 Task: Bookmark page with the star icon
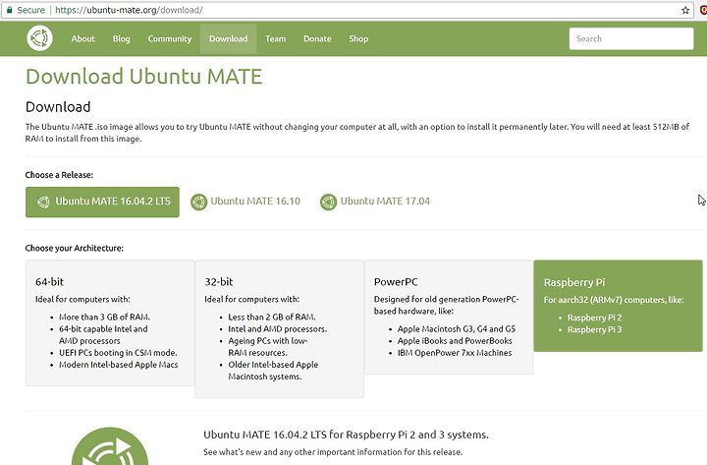tap(685, 10)
